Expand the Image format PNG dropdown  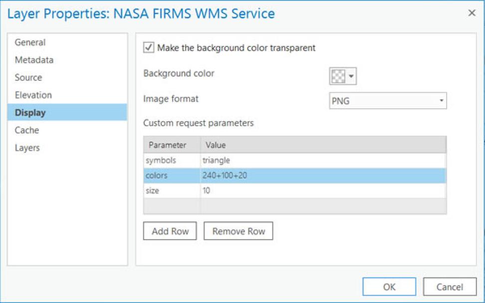[x=388, y=101]
